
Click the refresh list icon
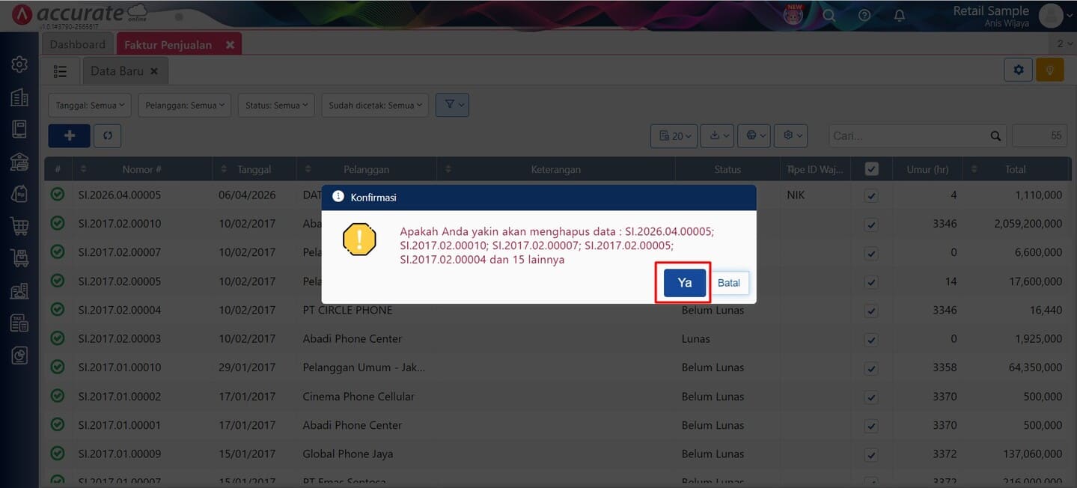click(108, 135)
